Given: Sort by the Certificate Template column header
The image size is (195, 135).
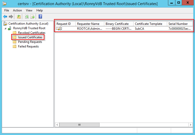Looking at the screenshot, I should tap(149, 24).
